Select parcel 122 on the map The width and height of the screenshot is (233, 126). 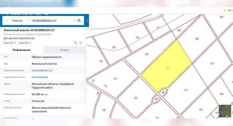point(135,98)
